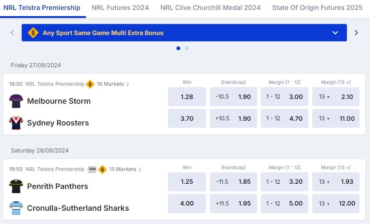Image resolution: width=370 pixels, height=224 pixels.
Task: Go to the next promo banner arrow
Action: pyautogui.click(x=356, y=33)
